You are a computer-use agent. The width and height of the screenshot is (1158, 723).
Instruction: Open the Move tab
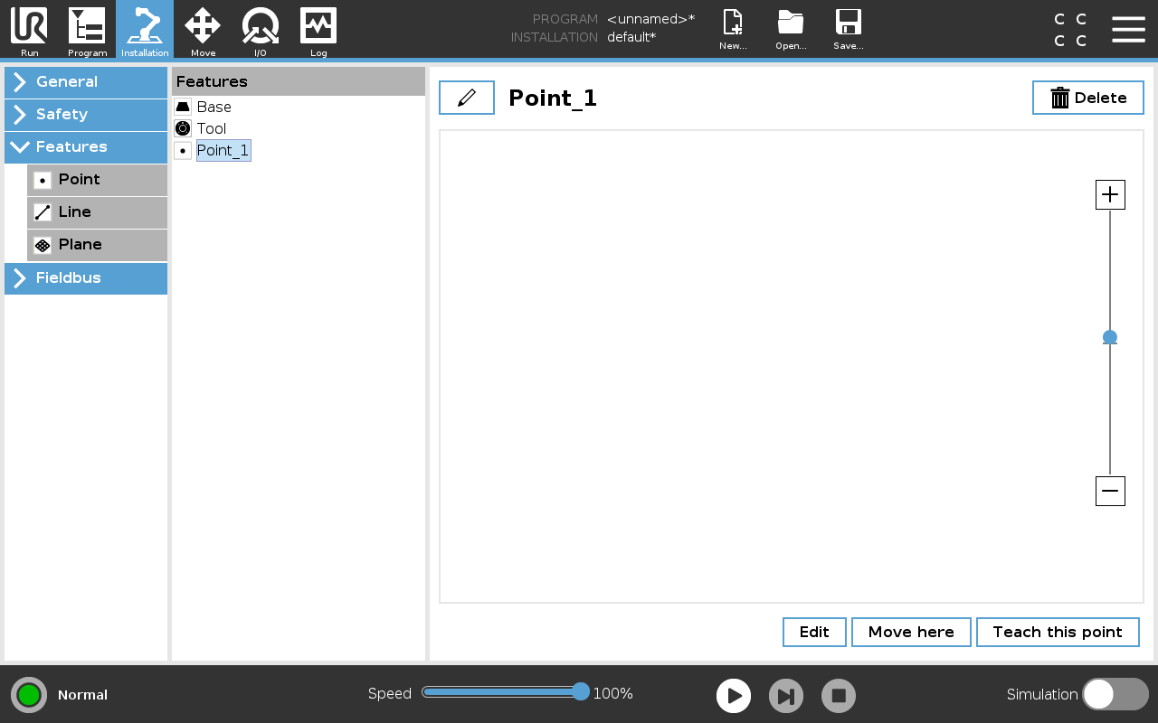click(203, 30)
